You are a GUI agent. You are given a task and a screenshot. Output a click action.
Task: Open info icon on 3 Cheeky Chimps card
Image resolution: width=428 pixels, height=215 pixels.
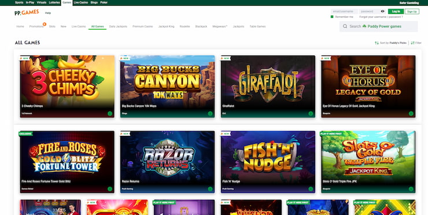(x=110, y=113)
